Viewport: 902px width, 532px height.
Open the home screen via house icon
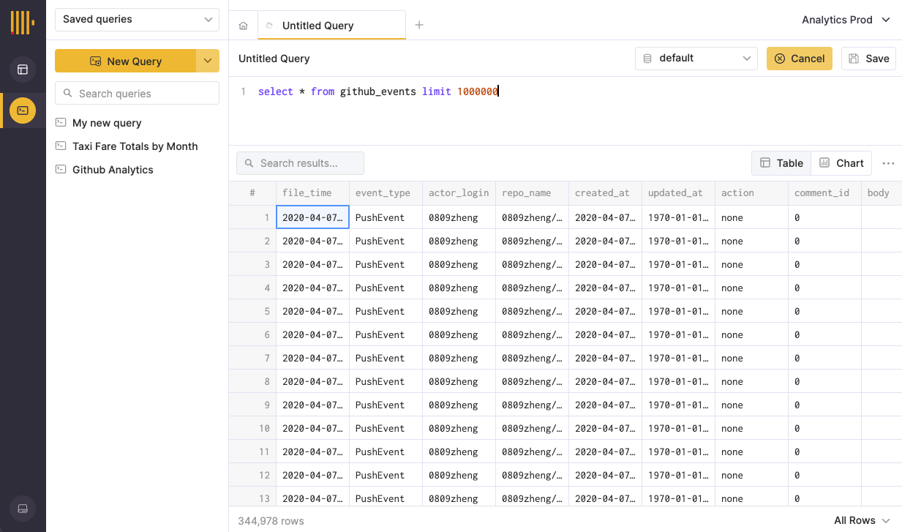[243, 25]
